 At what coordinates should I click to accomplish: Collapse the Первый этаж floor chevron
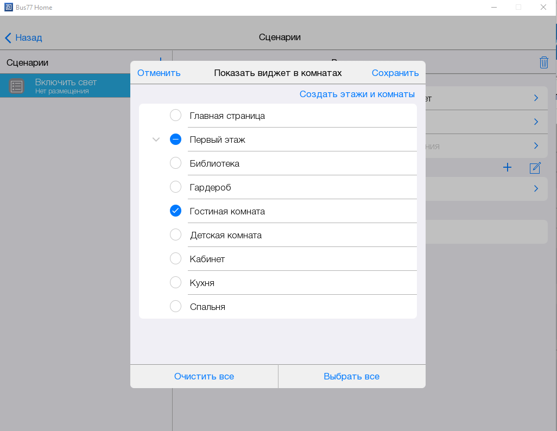click(x=156, y=140)
